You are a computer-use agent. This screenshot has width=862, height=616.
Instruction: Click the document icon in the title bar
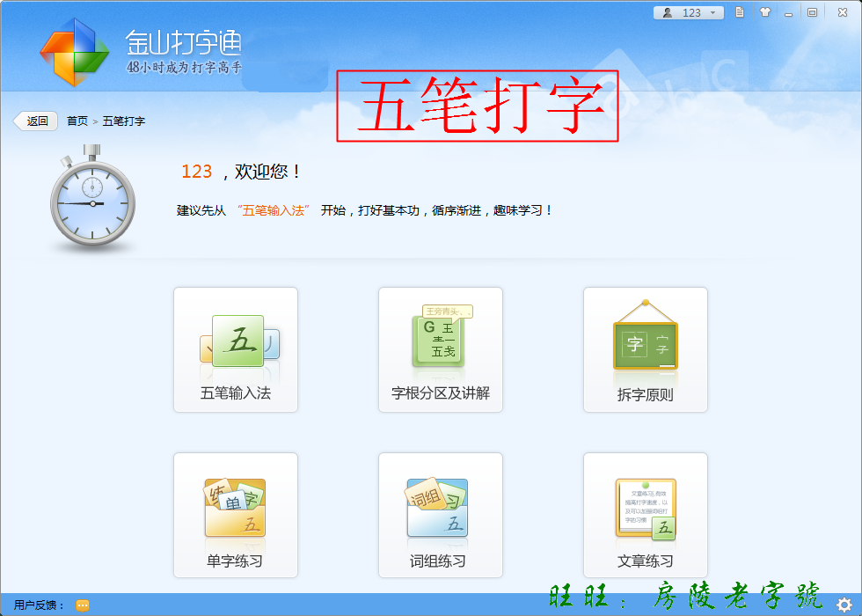coord(740,12)
